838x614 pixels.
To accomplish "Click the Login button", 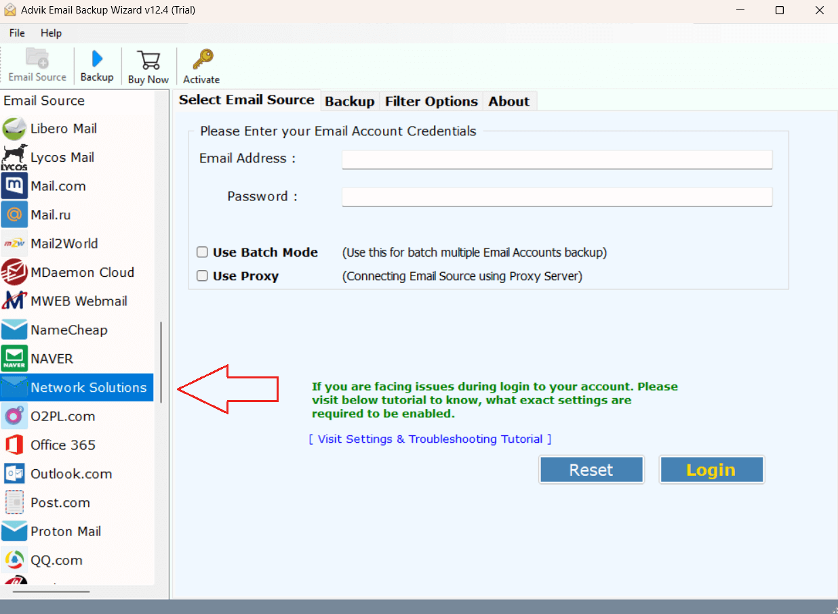I will click(x=711, y=470).
